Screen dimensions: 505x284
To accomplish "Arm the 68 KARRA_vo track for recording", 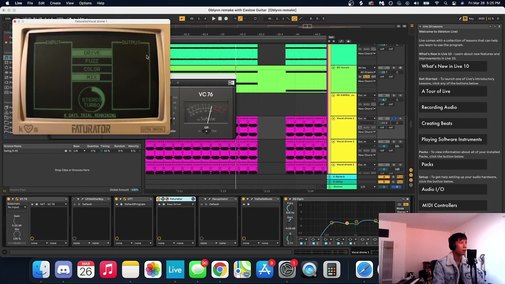I will pyautogui.click(x=400, y=95).
